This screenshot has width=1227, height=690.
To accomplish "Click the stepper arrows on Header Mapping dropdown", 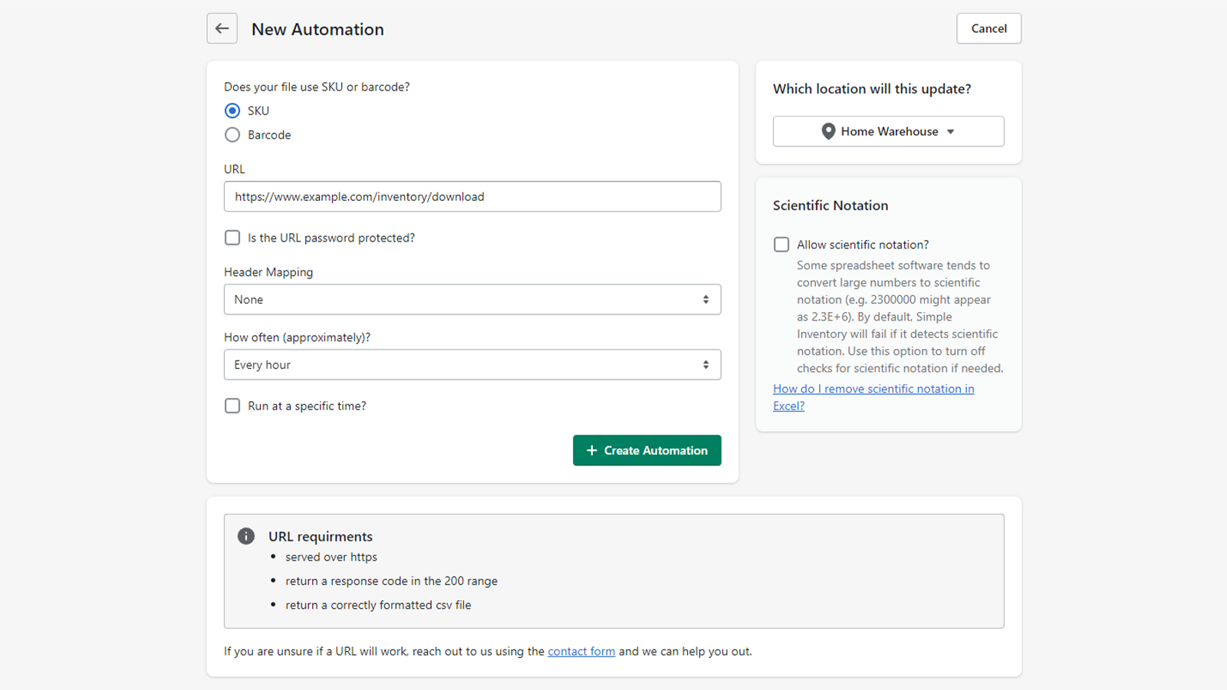I will pyautogui.click(x=706, y=299).
